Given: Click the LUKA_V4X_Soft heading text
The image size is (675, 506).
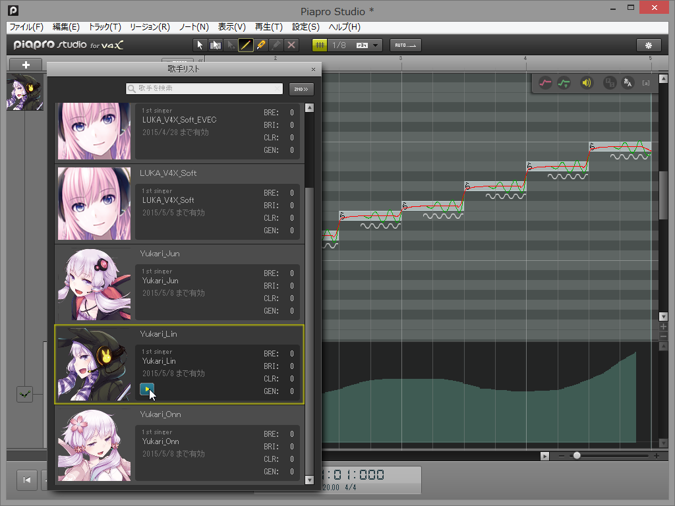Looking at the screenshot, I should click(x=168, y=173).
